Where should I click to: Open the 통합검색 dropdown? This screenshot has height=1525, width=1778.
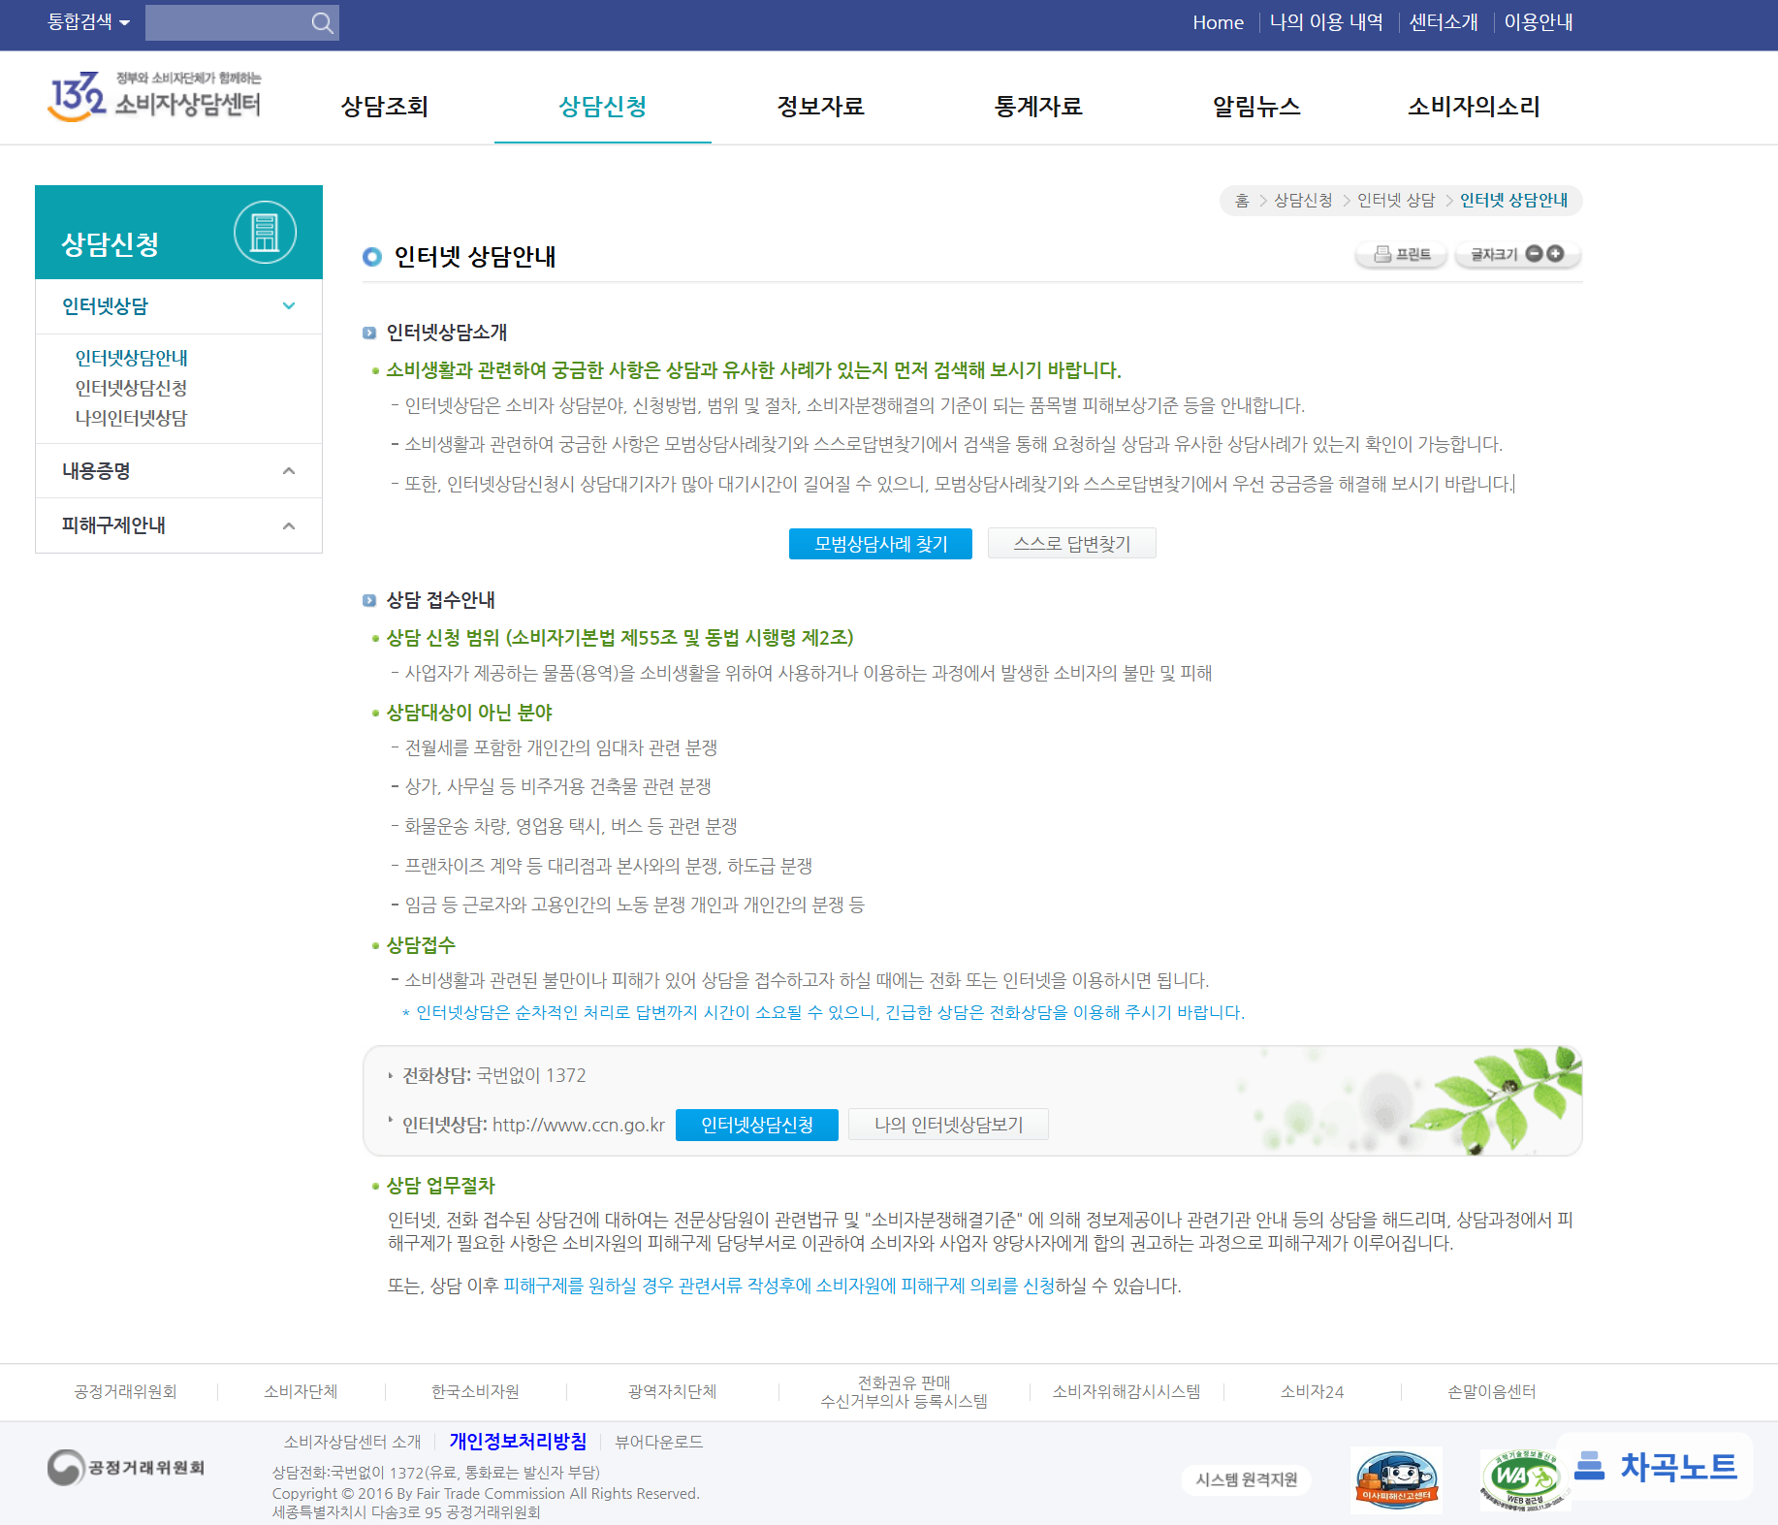click(x=88, y=22)
